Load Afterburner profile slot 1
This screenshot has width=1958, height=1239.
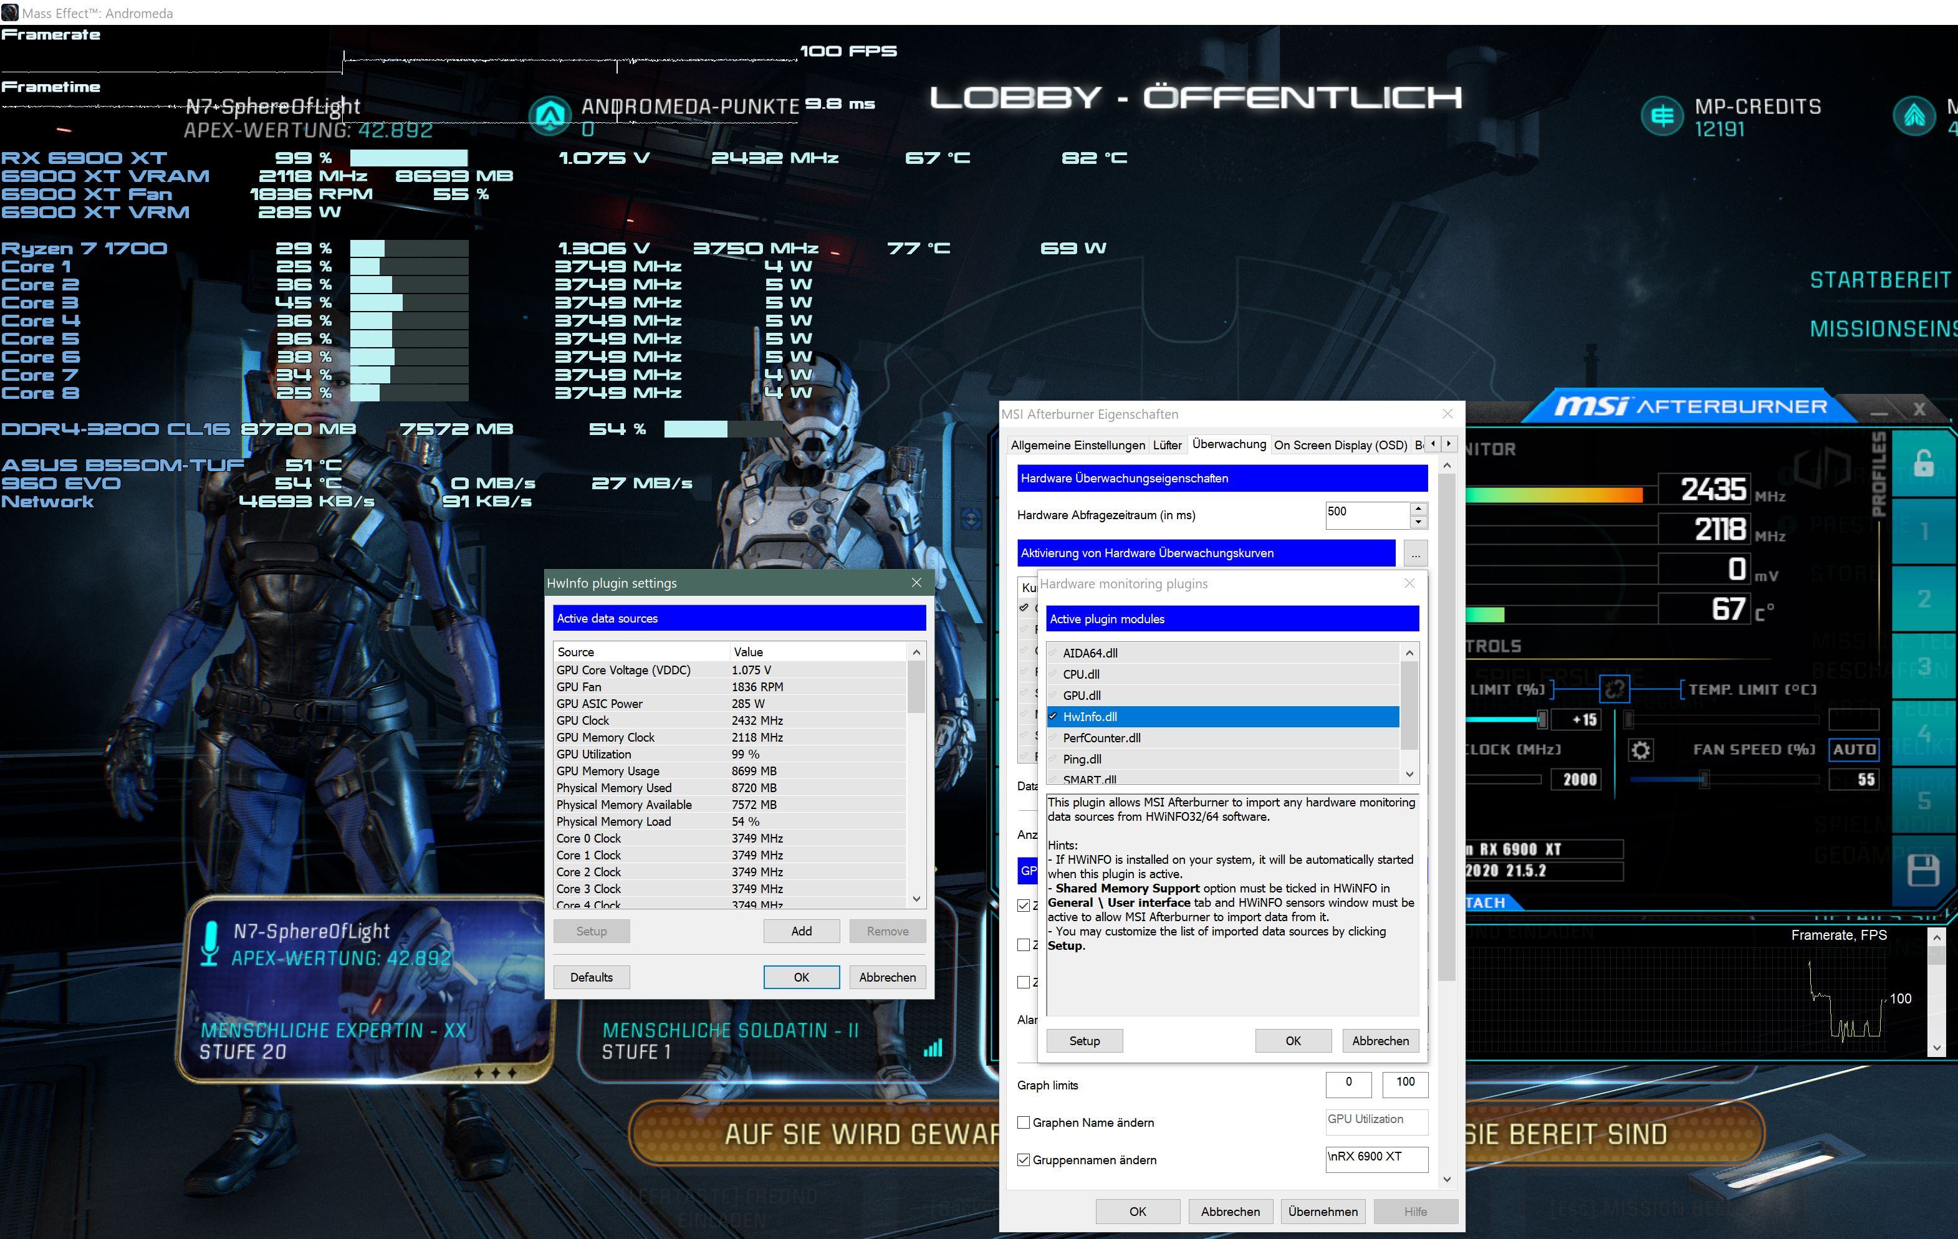click(1923, 531)
